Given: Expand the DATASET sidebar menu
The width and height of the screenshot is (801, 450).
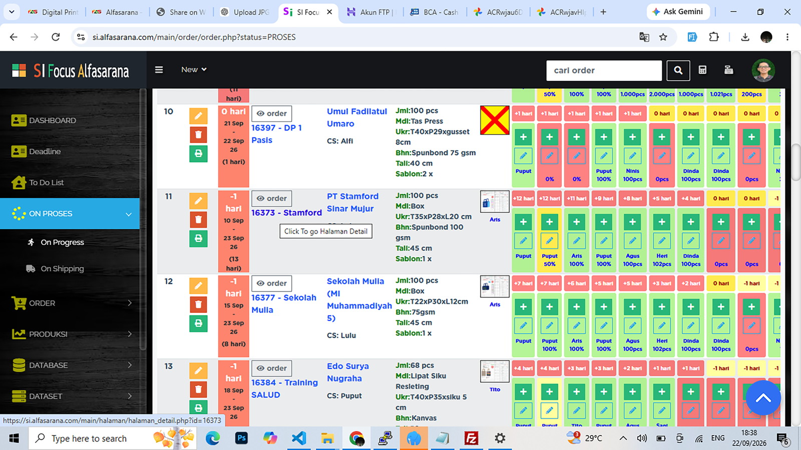Looking at the screenshot, I should 70,396.
